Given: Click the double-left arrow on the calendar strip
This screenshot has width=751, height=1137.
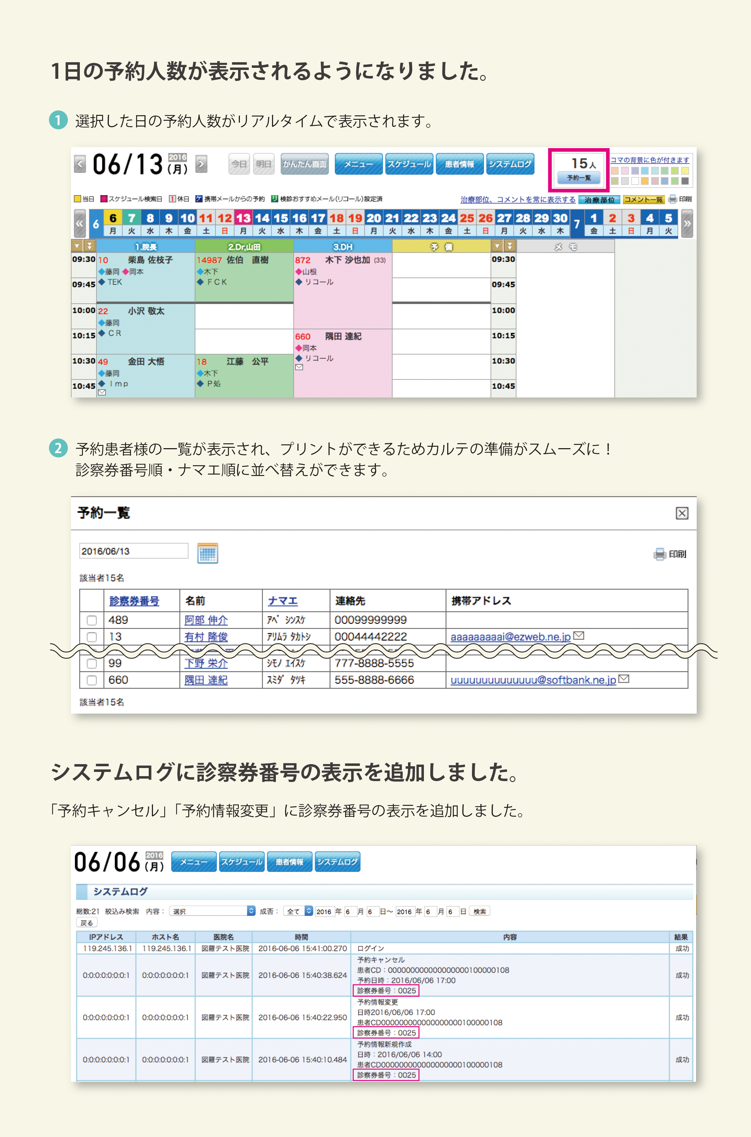Looking at the screenshot, I should click(x=79, y=223).
